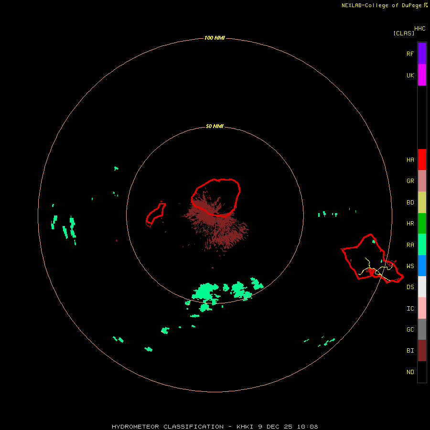
Task: Click the RA legend label
Action: 410,245
